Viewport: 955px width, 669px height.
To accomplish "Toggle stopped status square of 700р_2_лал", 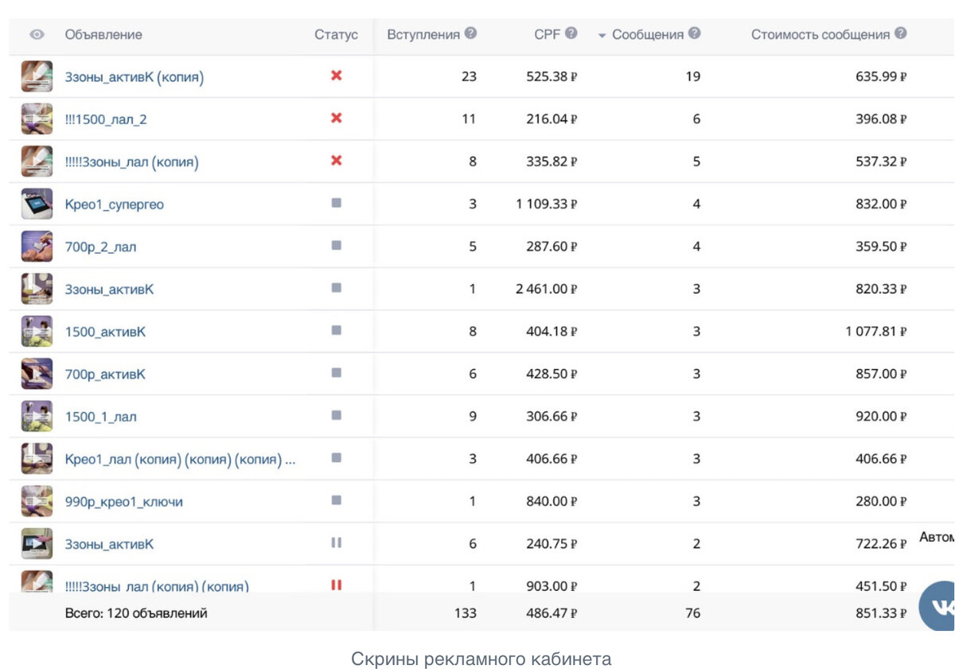I will tap(336, 245).
